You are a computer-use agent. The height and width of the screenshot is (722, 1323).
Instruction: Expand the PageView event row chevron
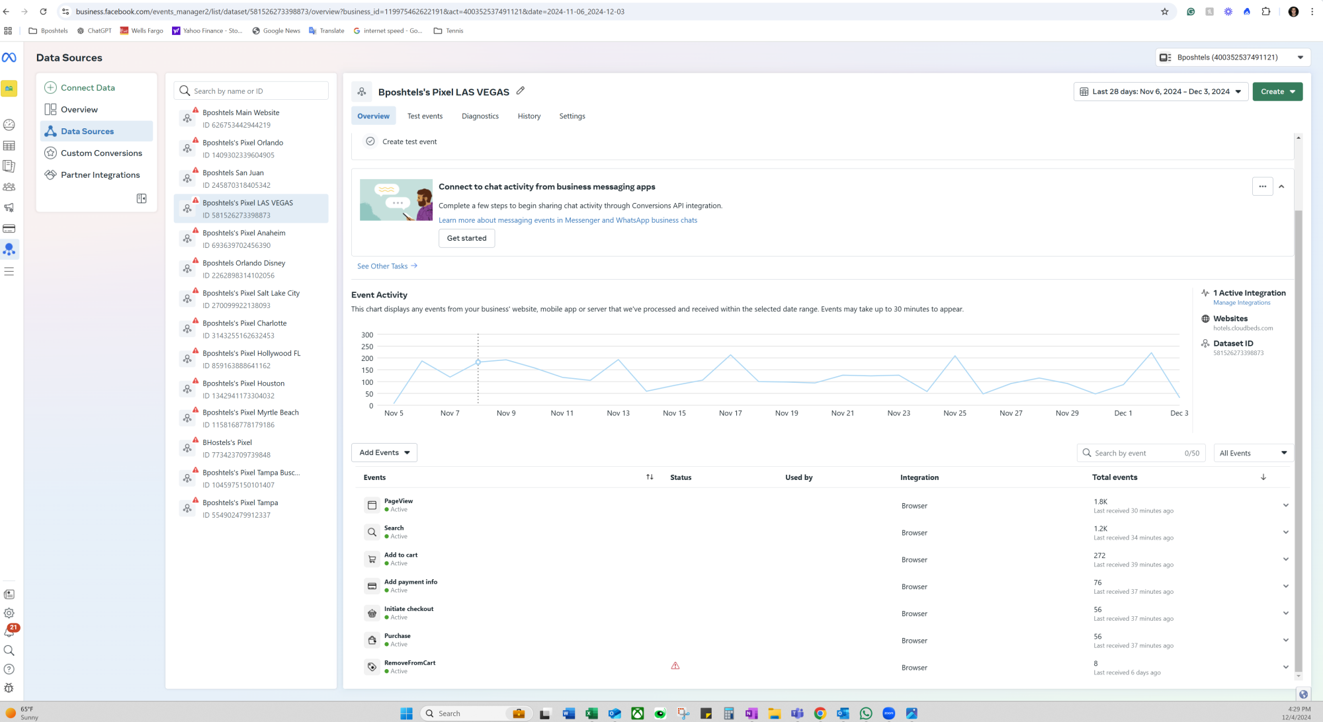coord(1285,505)
